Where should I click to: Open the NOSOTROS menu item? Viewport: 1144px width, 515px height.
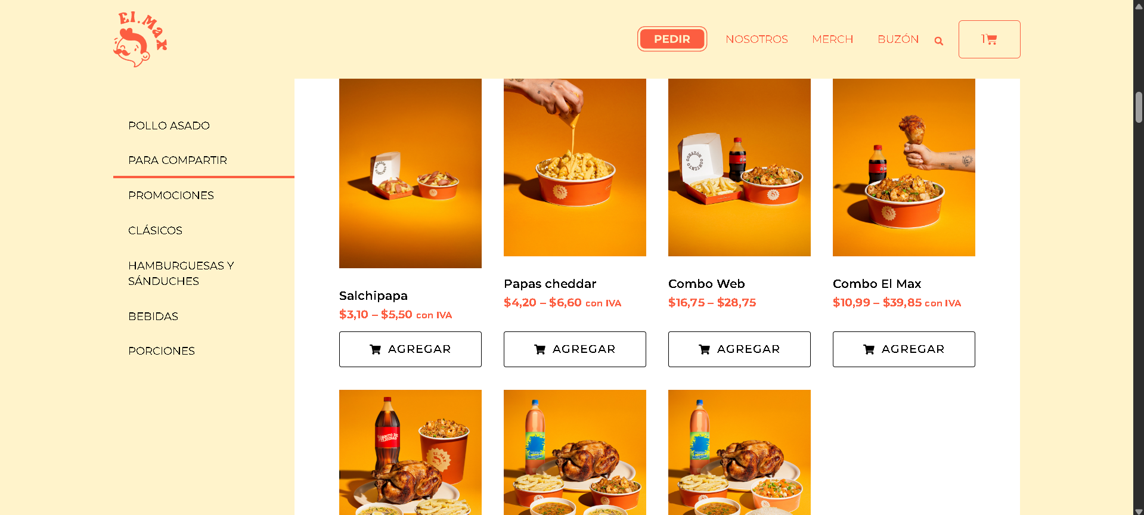757,39
